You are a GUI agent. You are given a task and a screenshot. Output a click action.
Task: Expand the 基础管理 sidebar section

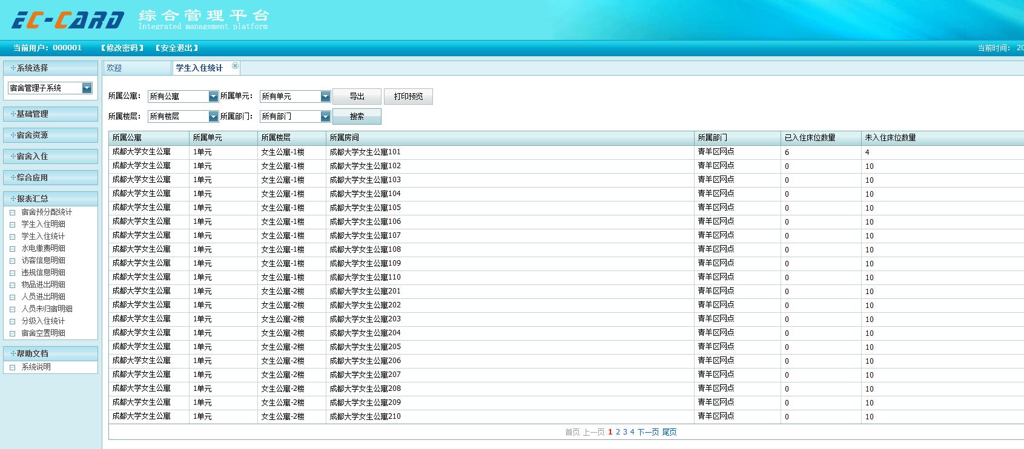point(50,114)
